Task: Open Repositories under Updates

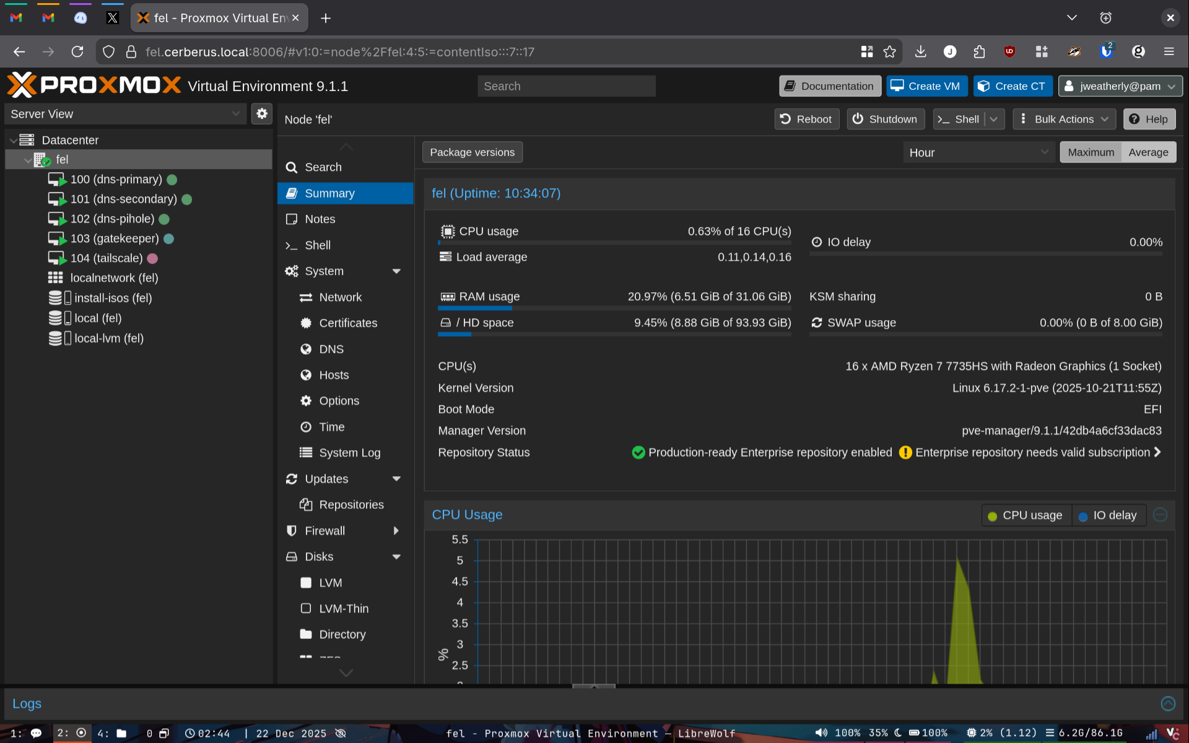Action: (351, 505)
